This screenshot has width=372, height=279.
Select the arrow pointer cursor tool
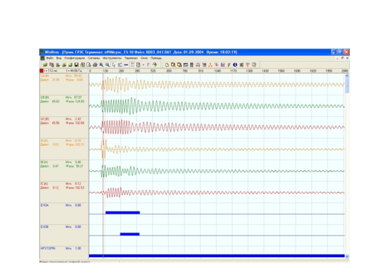coord(114,64)
